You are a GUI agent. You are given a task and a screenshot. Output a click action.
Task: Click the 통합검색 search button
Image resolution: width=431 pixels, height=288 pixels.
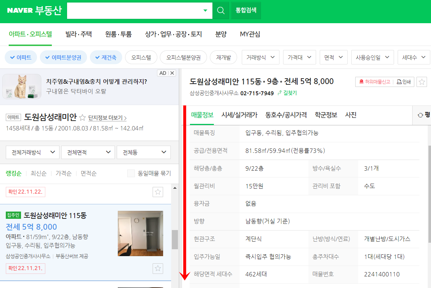point(246,10)
